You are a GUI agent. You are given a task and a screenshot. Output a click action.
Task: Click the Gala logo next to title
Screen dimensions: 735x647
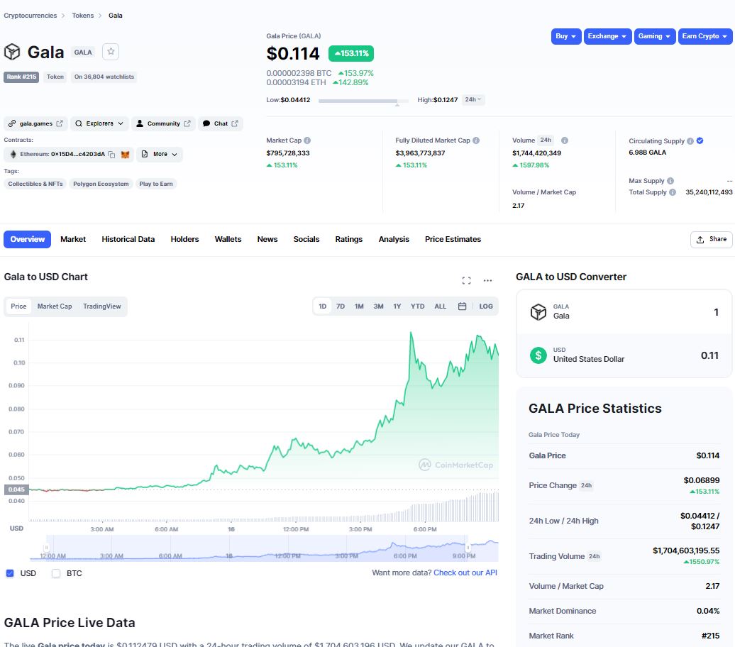click(x=12, y=52)
